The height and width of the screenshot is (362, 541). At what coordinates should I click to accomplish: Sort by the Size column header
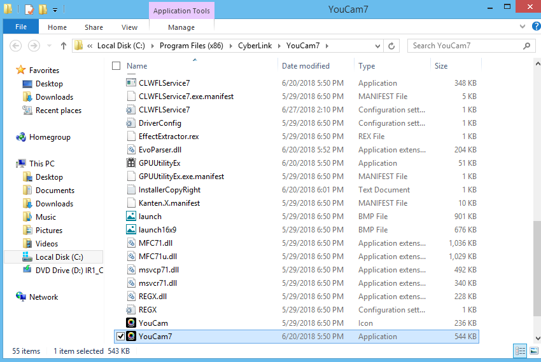441,66
